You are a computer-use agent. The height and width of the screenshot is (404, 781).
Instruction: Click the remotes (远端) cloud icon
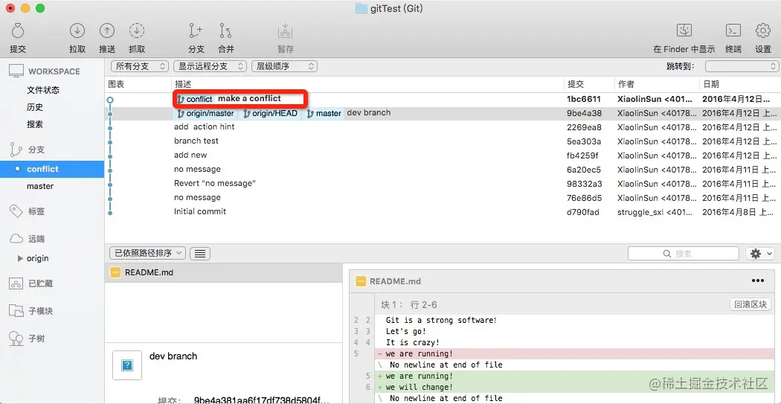(16, 239)
